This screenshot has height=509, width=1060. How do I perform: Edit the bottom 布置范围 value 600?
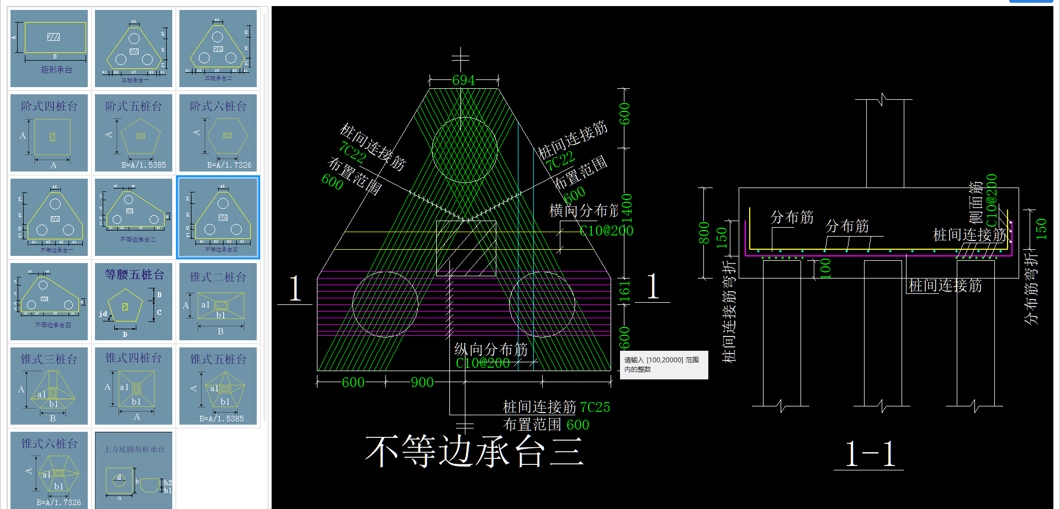pos(577,425)
